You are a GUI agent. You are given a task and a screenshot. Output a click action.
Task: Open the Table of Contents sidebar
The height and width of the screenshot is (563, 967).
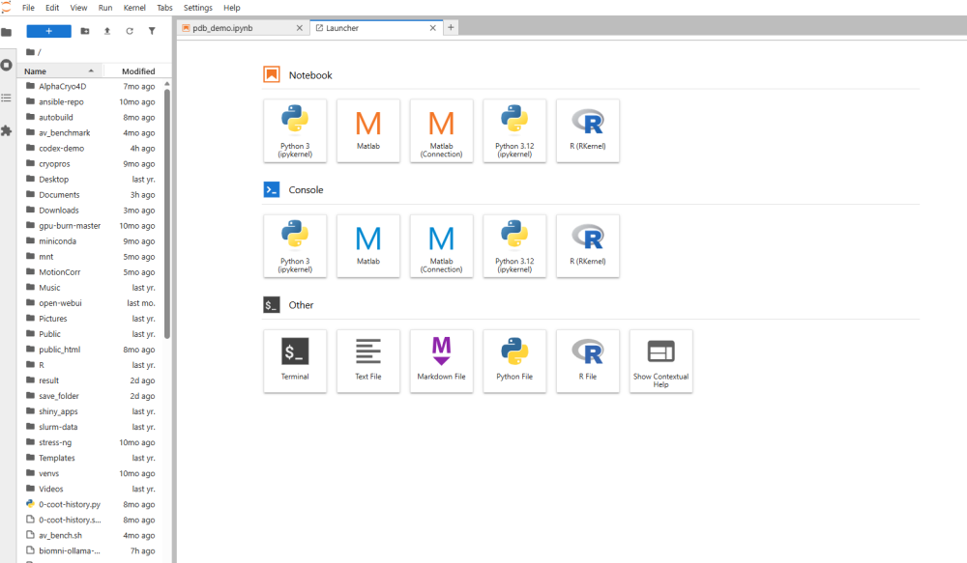6,98
